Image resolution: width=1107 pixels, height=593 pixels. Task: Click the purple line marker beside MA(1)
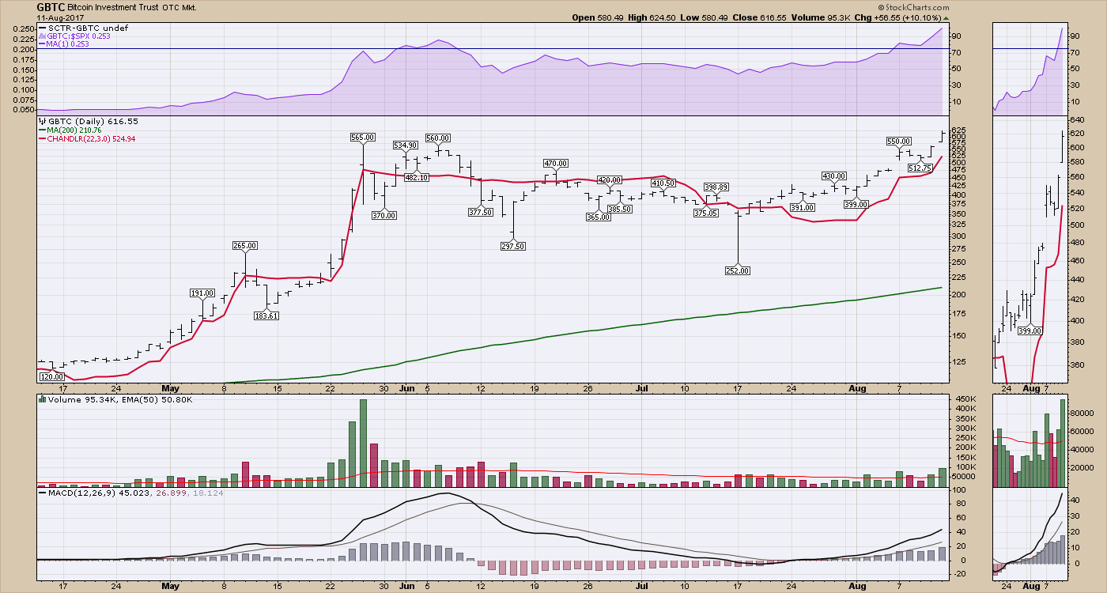pos(42,44)
